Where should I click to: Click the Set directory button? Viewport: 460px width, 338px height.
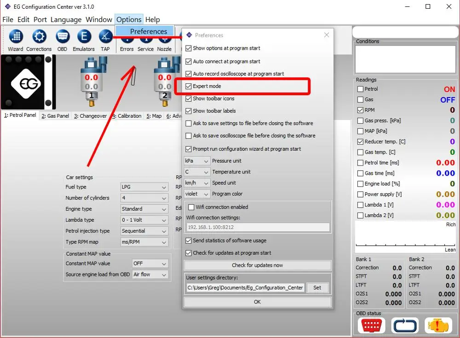click(x=317, y=288)
